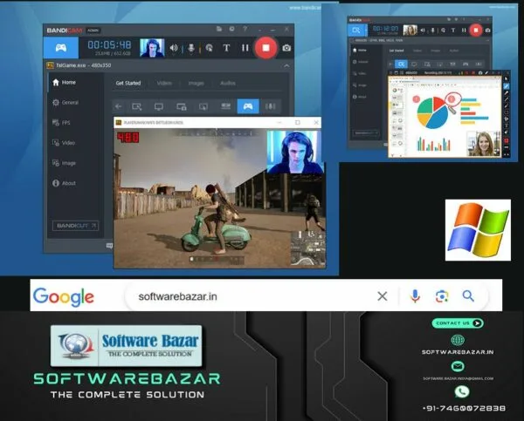The image size is (524, 421).
Task: Switch to Videos tab in large Bandicam
Action: (164, 83)
